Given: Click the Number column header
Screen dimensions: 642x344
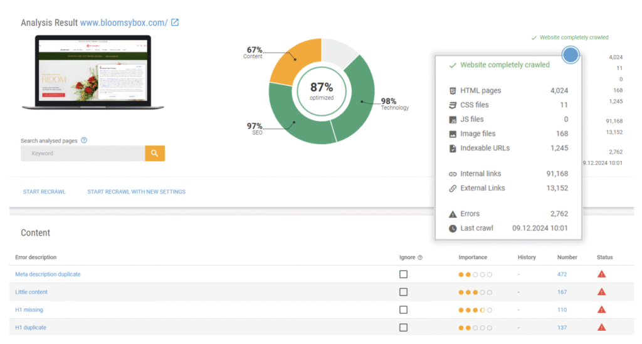Looking at the screenshot, I should point(567,258).
